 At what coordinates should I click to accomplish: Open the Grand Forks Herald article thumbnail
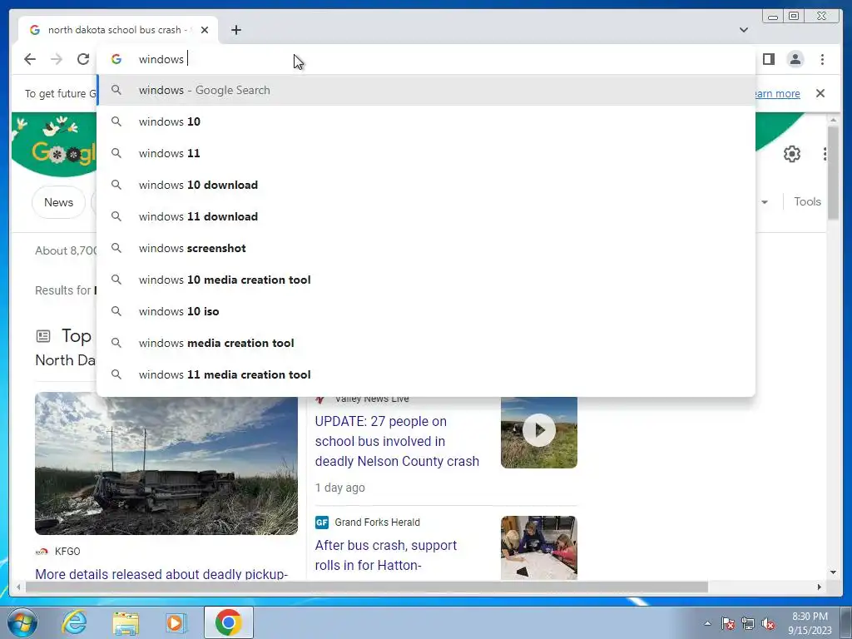point(539,547)
